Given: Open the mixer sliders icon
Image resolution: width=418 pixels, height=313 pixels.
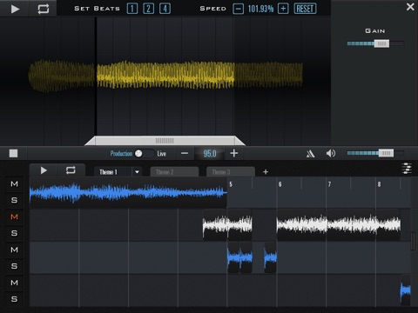Looking at the screenshot, I should 407,169.
